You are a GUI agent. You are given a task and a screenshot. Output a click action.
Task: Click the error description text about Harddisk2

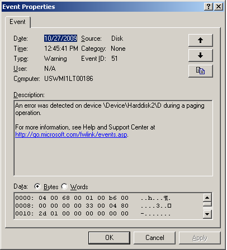click(x=110, y=109)
